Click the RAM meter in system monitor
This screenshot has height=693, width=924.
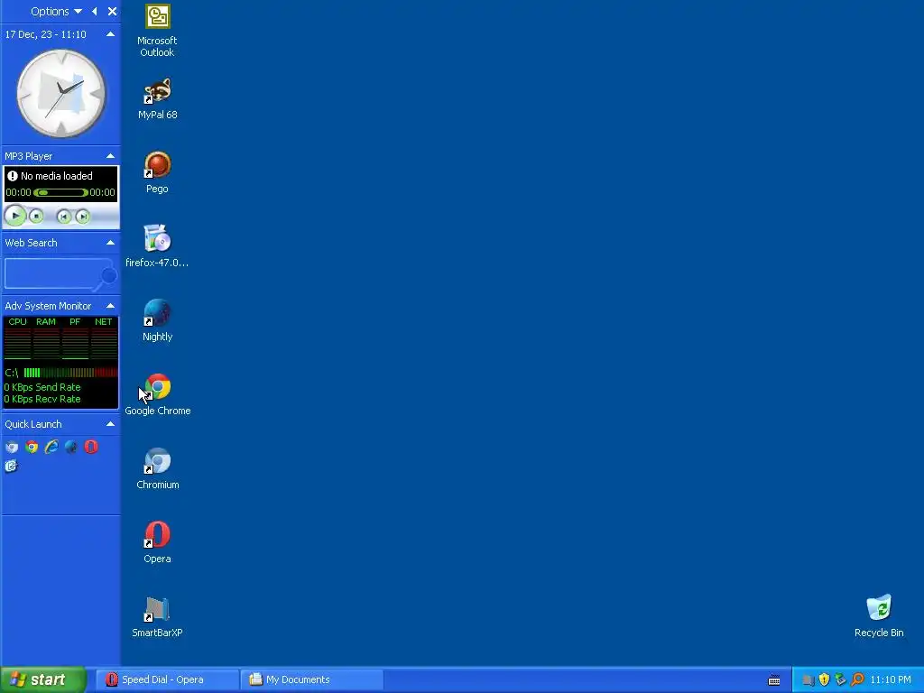coord(46,338)
